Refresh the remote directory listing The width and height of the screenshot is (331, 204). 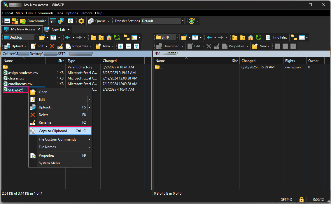[x=259, y=37]
